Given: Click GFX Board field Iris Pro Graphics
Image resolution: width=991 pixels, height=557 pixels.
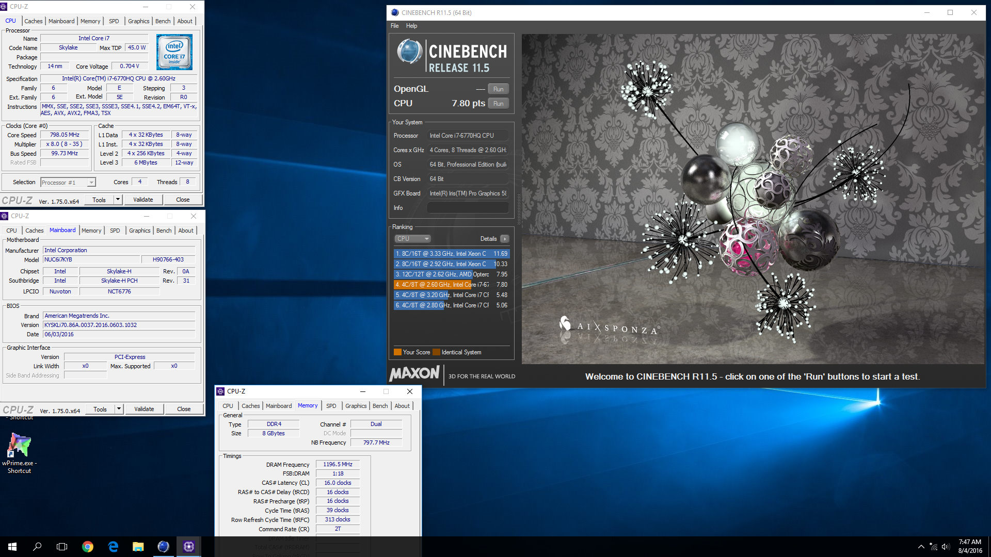Looking at the screenshot, I should point(468,193).
